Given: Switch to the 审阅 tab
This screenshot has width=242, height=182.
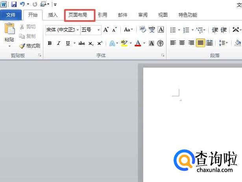Looking at the screenshot, I should click(x=143, y=15).
